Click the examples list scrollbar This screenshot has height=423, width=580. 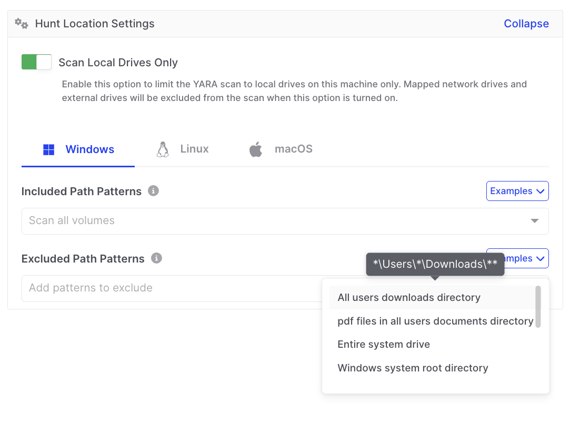point(538,307)
